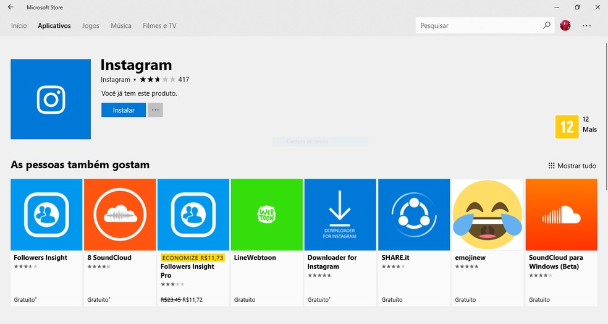Click the 8 SoundCloud title text

(109, 258)
